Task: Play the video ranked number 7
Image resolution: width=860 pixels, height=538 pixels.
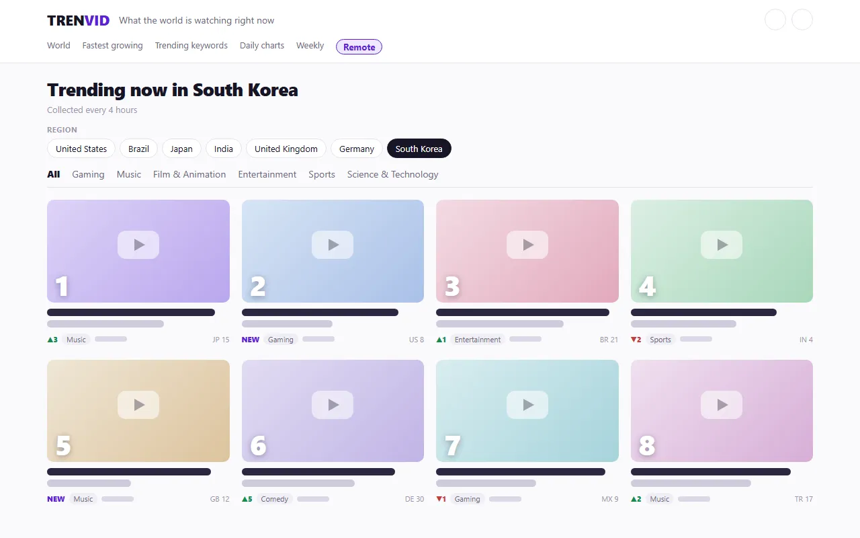Action: [527, 405]
